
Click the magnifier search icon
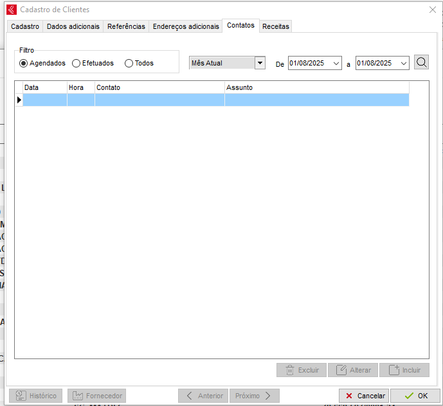421,62
